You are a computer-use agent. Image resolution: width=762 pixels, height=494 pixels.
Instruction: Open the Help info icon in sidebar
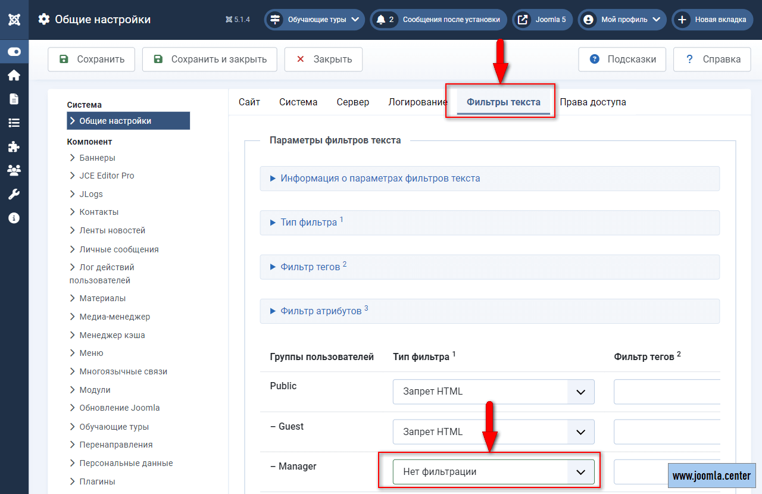tap(14, 218)
